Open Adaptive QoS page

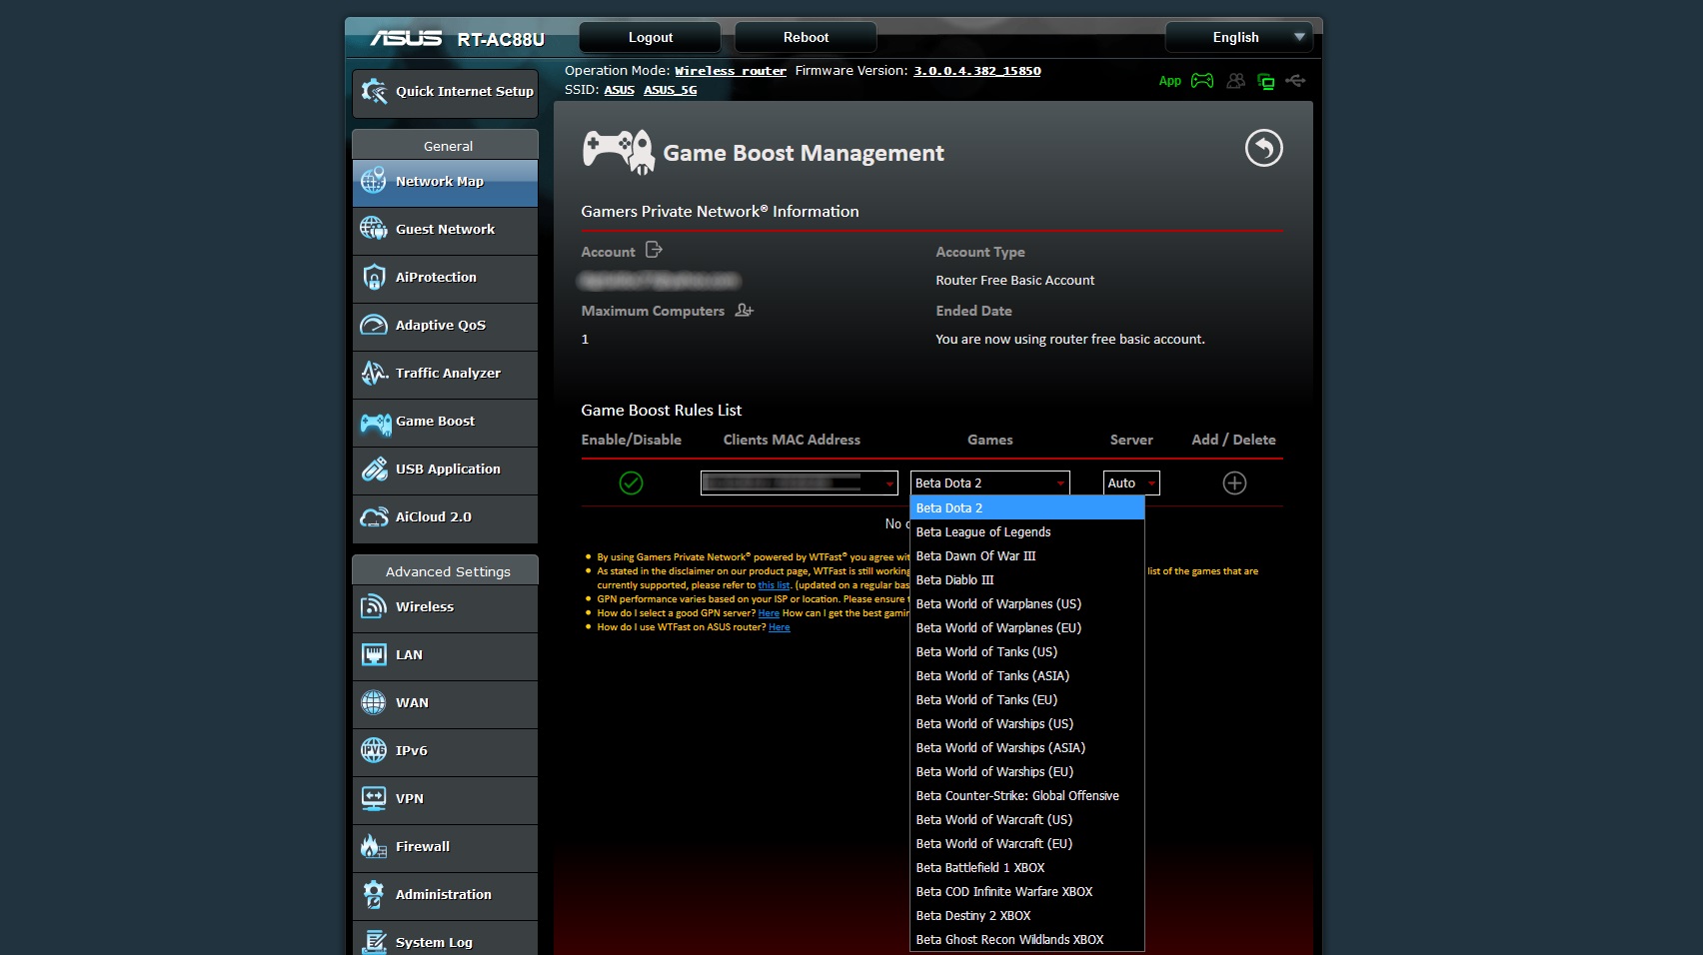coord(445,326)
